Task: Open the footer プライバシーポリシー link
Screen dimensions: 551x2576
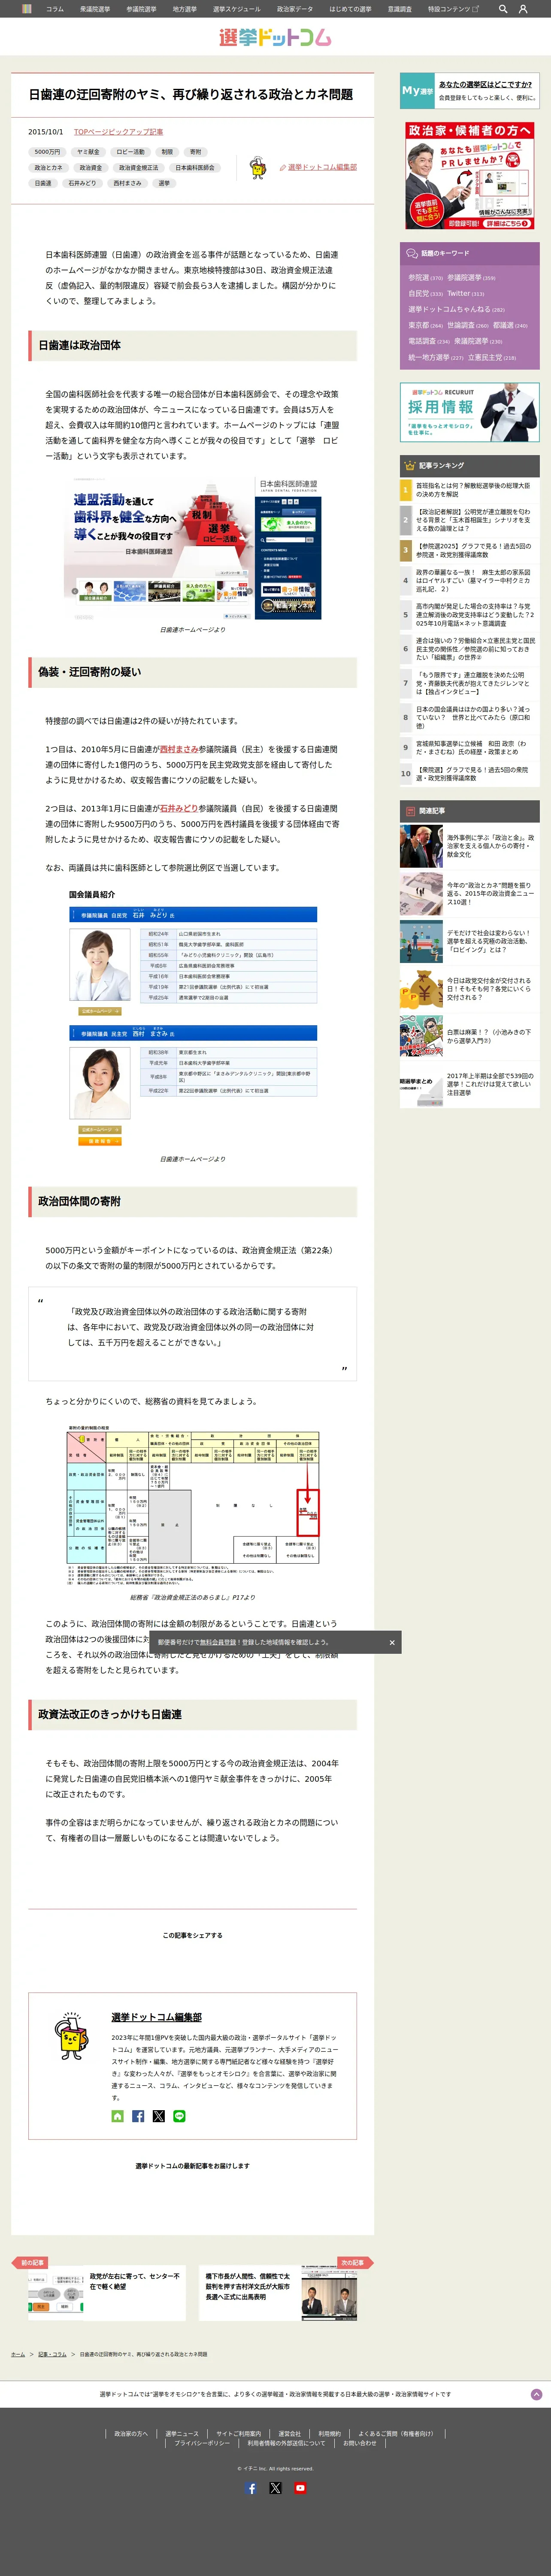Action: click(202, 2443)
